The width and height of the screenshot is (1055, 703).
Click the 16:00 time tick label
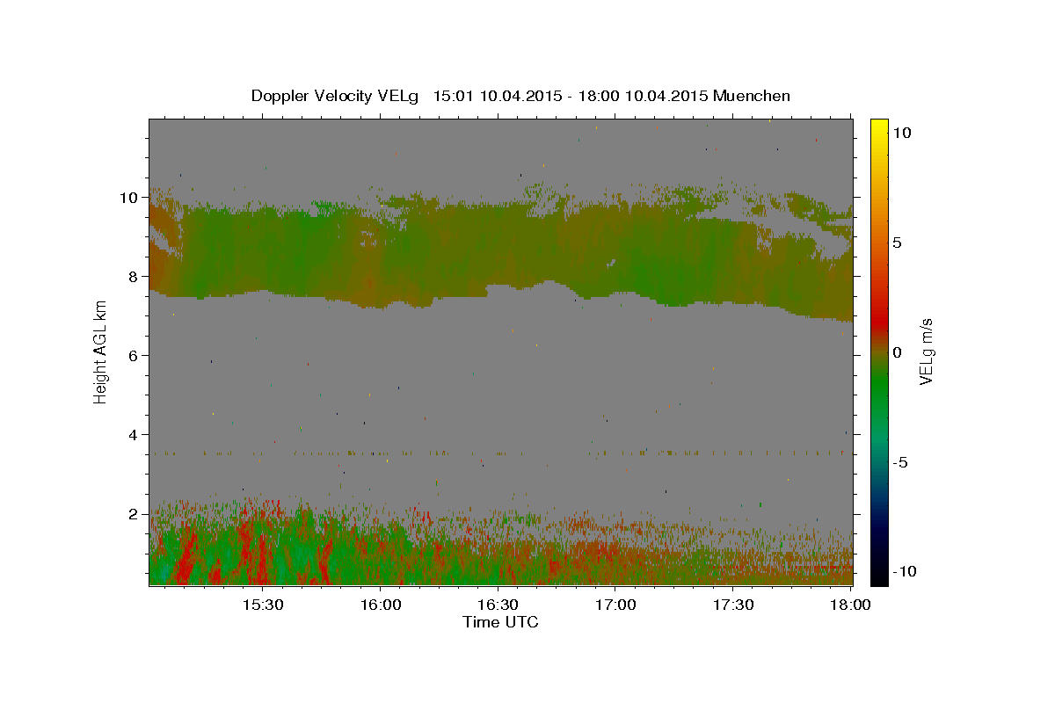click(x=380, y=605)
